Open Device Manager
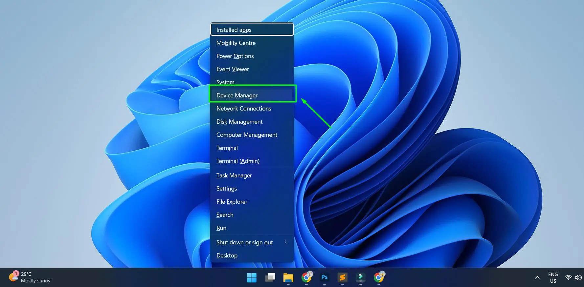The height and width of the screenshot is (287, 584). pos(252,95)
